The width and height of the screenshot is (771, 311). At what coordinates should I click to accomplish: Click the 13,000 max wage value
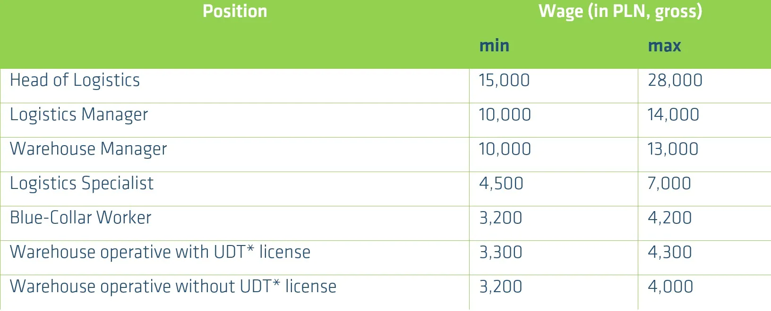click(673, 149)
